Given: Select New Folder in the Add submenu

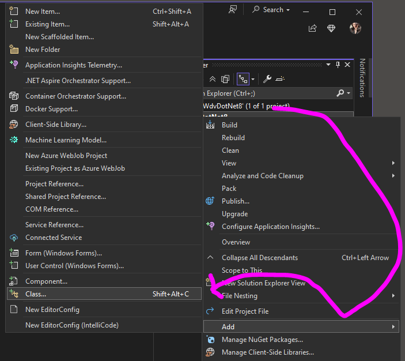Looking at the screenshot, I should (x=43, y=50).
